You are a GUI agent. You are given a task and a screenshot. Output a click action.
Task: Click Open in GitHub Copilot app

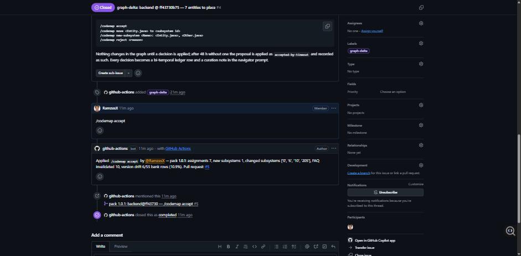pos(375,241)
